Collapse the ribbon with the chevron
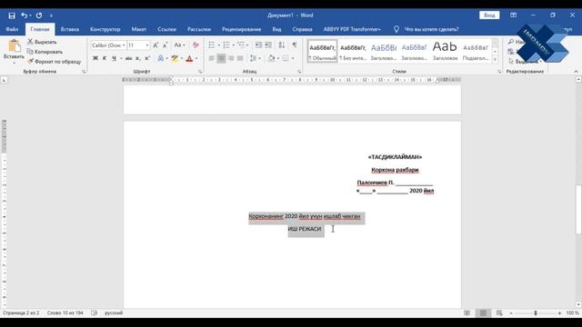Screen dimensions: 582x327 576,71
